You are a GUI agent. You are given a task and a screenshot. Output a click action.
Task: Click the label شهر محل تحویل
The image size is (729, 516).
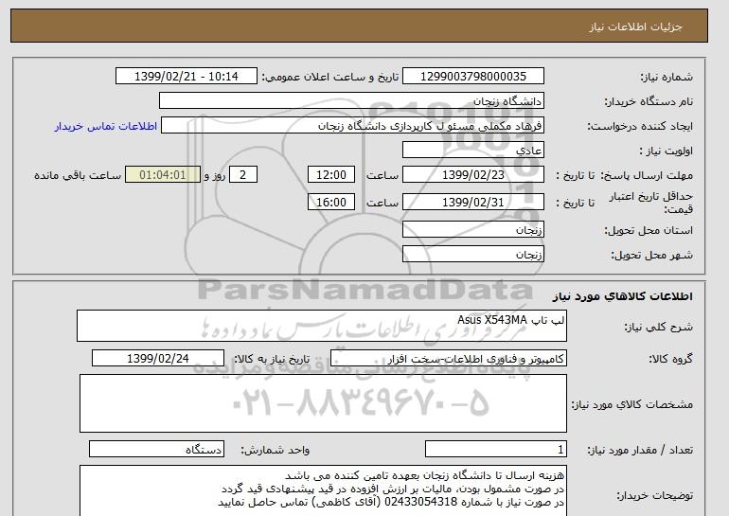(651, 255)
